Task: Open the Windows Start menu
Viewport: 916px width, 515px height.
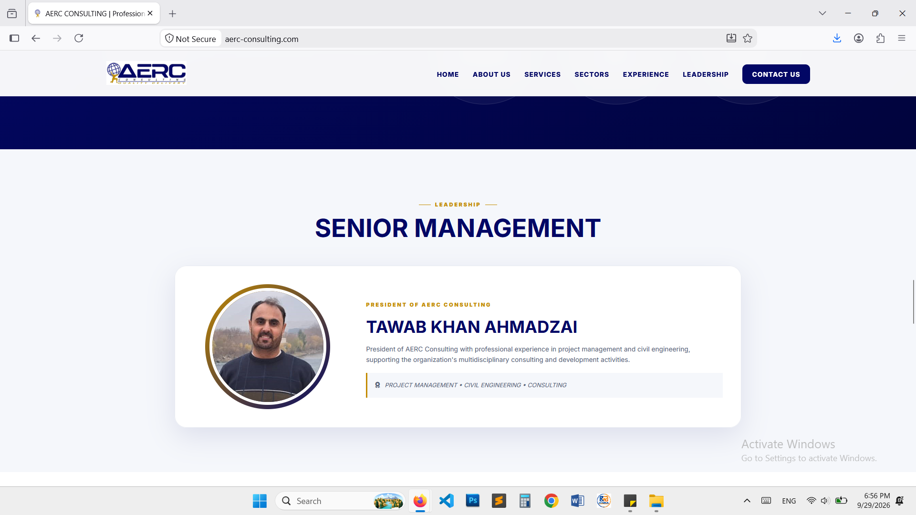Action: [x=260, y=501]
